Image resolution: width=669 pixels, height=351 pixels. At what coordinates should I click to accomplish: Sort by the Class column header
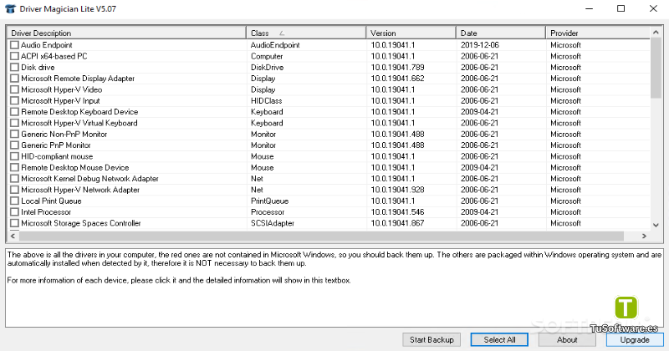pos(306,33)
